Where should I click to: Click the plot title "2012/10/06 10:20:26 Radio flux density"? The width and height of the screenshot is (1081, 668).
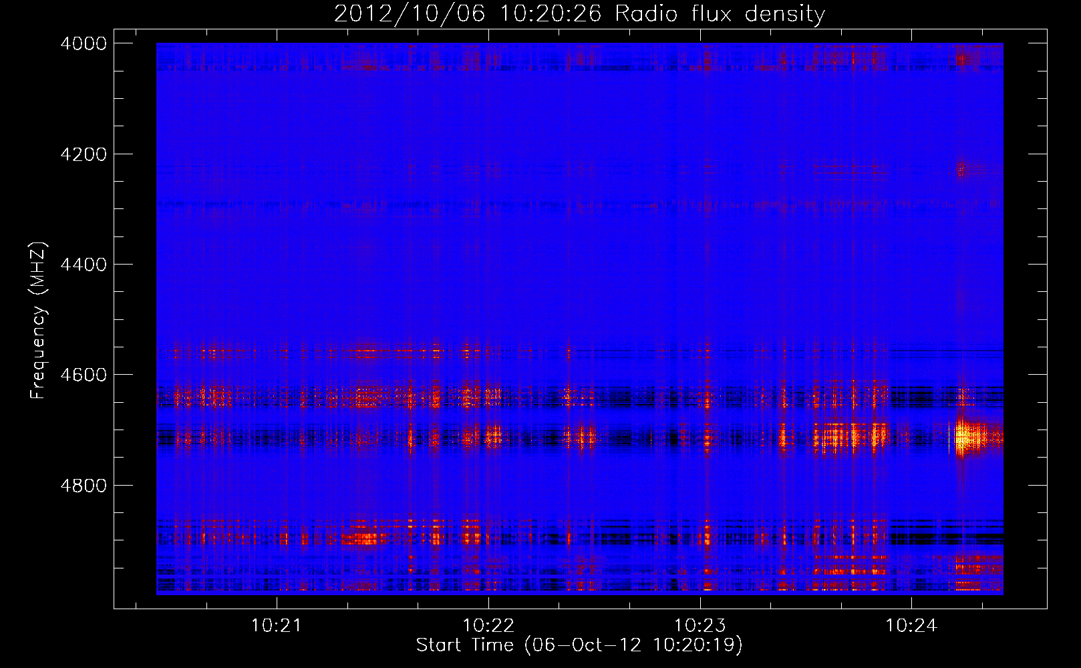[x=580, y=13]
